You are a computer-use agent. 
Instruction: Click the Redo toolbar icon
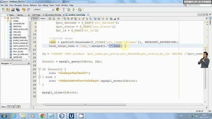pos(28,10)
